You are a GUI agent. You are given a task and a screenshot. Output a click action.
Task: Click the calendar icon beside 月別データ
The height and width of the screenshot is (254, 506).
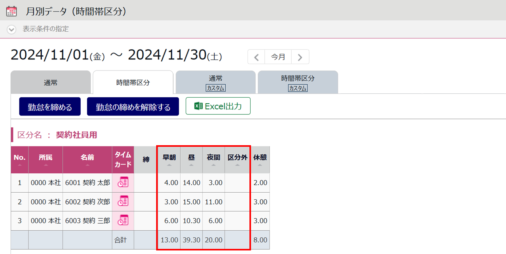pos(12,11)
